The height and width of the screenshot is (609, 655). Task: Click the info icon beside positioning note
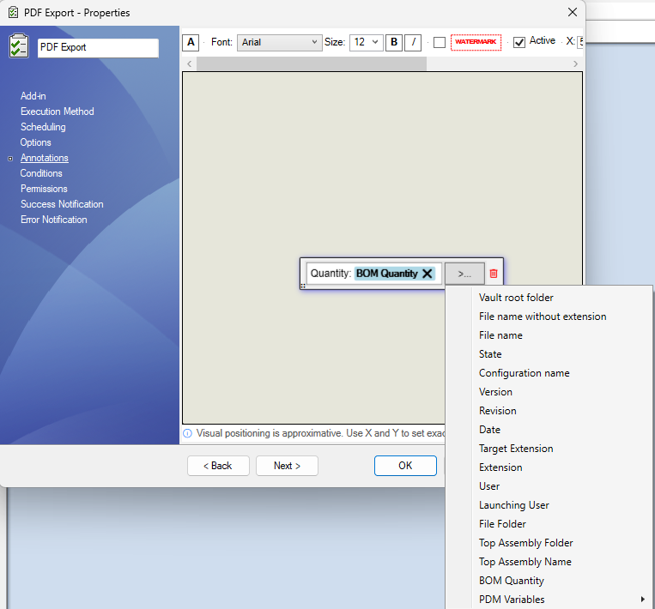pyautogui.click(x=187, y=433)
